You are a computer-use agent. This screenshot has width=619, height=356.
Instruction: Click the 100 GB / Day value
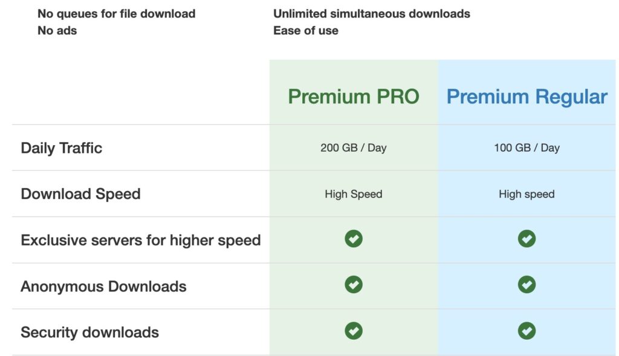coord(527,148)
